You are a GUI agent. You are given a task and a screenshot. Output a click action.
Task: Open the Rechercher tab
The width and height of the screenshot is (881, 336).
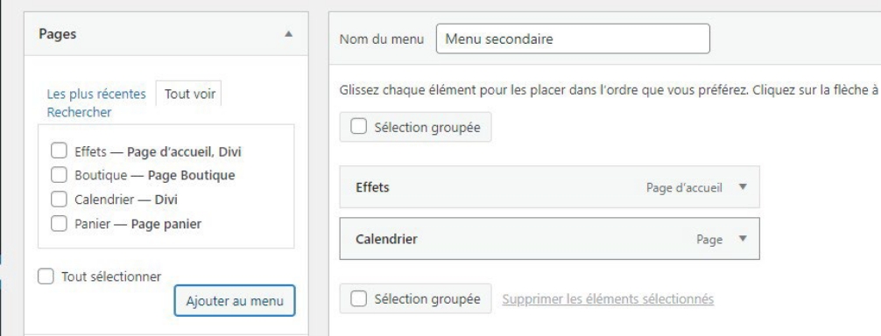pos(79,112)
